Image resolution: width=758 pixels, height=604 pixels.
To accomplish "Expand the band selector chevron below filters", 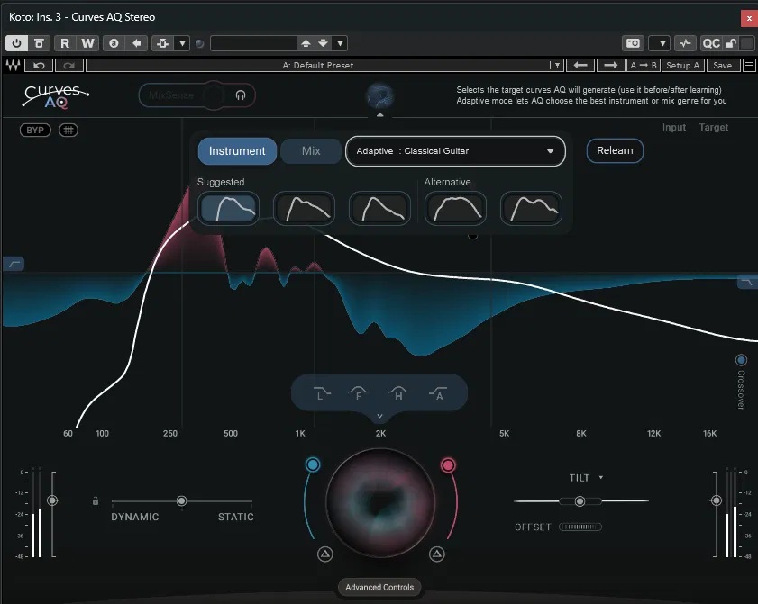I will (x=380, y=416).
